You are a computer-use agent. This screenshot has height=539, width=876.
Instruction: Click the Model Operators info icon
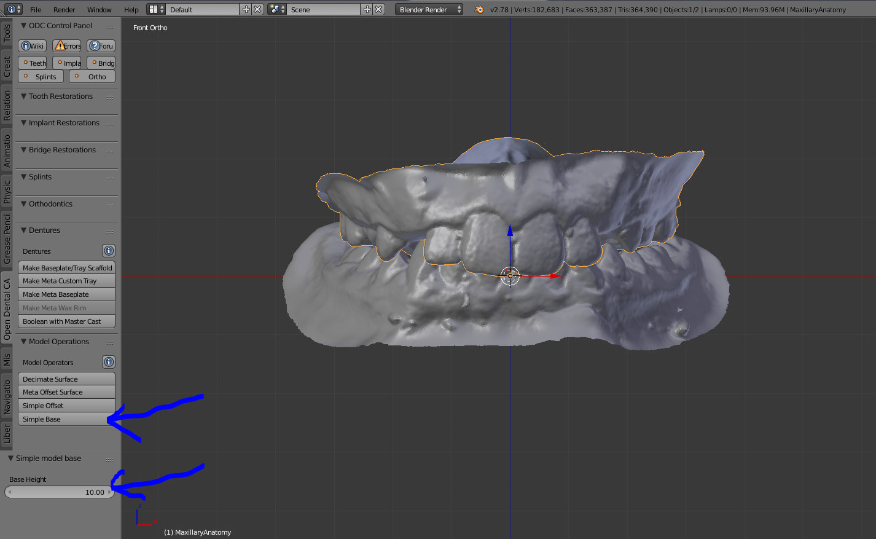pyautogui.click(x=109, y=362)
